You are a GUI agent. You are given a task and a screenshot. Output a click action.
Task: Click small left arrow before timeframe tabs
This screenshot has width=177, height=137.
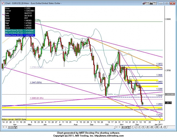click(117, 127)
